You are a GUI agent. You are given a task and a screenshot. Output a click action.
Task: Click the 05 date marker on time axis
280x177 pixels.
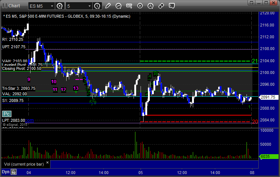(x=141, y=173)
